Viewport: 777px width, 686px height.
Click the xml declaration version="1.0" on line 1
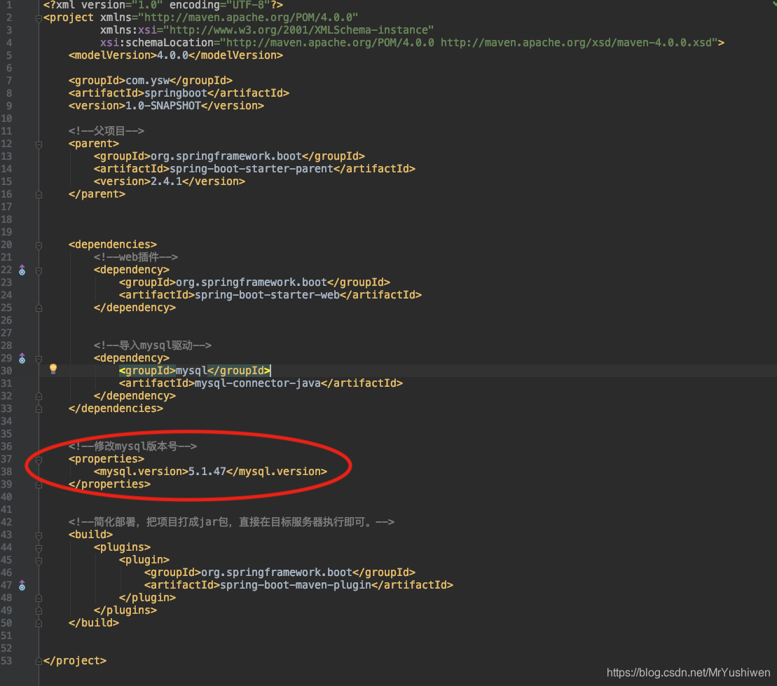pyautogui.click(x=122, y=5)
